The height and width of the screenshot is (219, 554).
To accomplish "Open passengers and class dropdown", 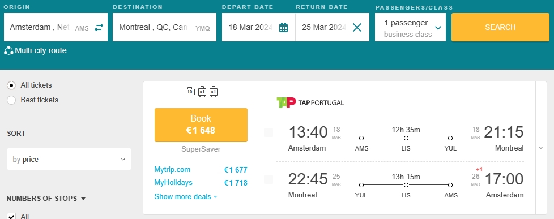I will click(x=410, y=28).
